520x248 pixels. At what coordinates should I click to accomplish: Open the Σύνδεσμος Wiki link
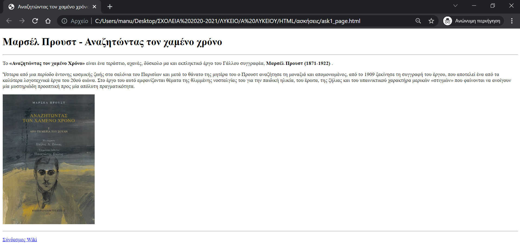[x=20, y=240]
